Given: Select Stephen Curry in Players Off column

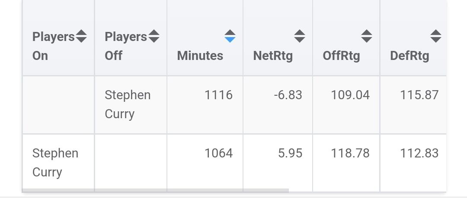Looking at the screenshot, I should 128,104.
